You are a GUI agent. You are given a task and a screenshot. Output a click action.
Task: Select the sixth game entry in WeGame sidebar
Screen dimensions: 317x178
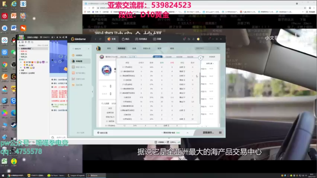[x=80, y=85]
